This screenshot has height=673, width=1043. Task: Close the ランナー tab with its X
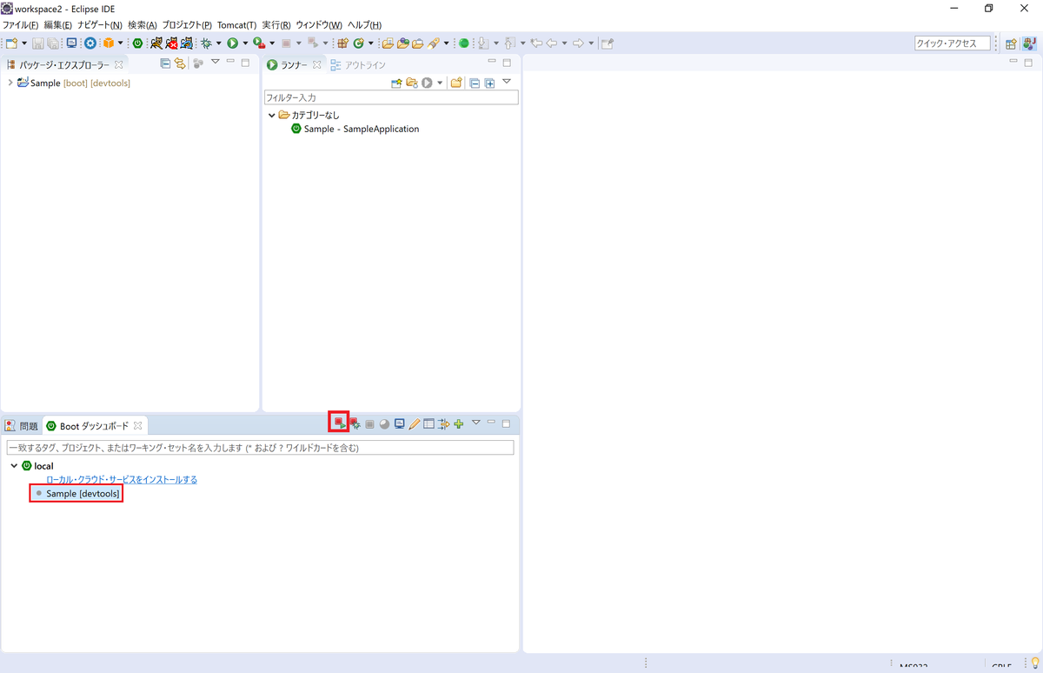(x=316, y=65)
